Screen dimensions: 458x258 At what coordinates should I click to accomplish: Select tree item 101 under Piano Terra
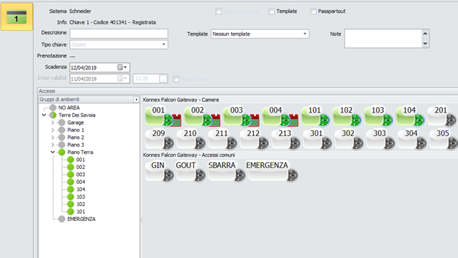81,212
